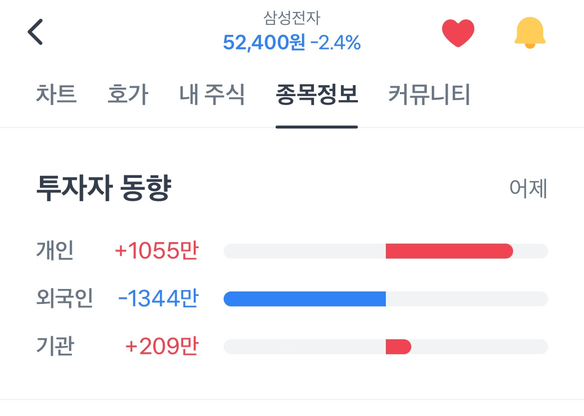Click the +1055만 individual value

coord(156,251)
